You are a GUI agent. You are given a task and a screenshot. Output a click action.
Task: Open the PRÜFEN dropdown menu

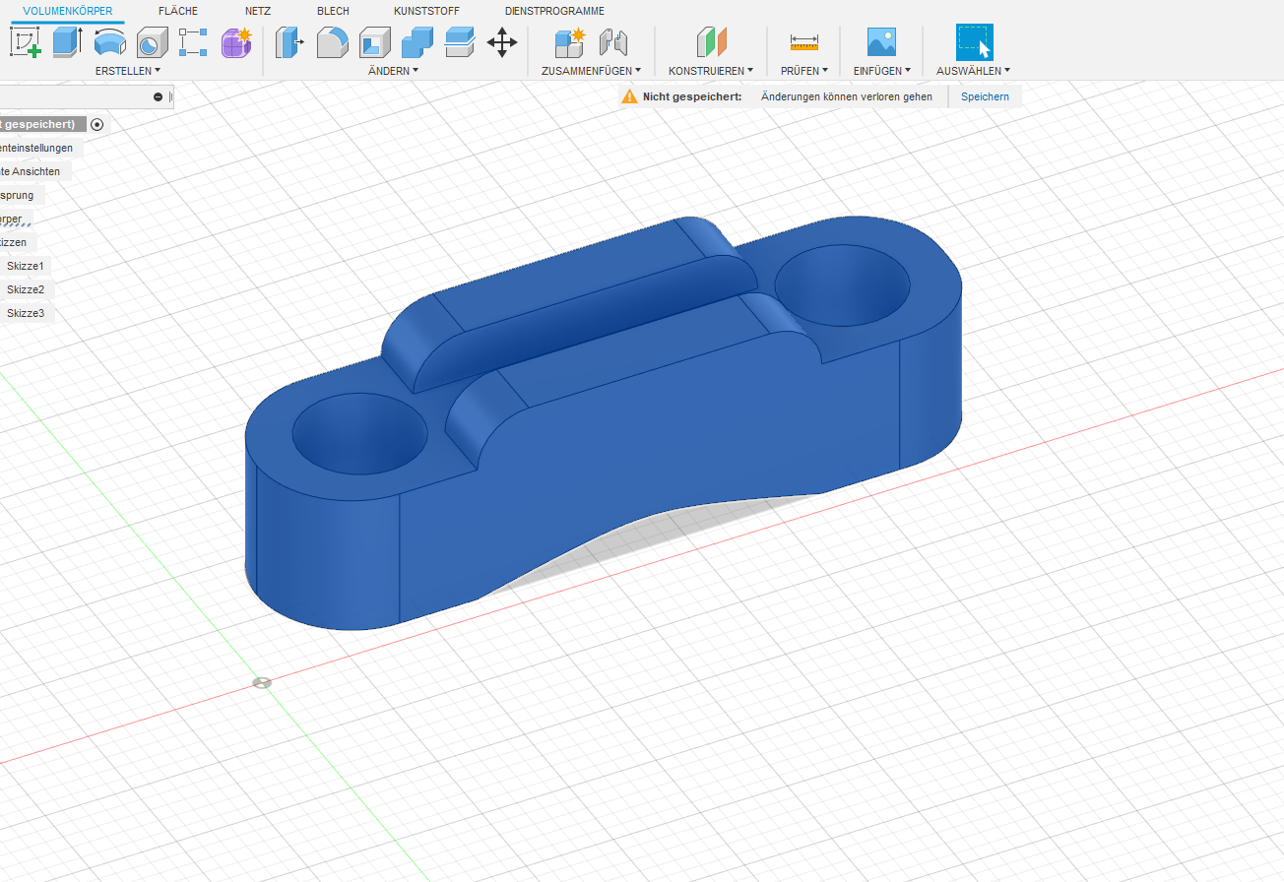tap(804, 71)
